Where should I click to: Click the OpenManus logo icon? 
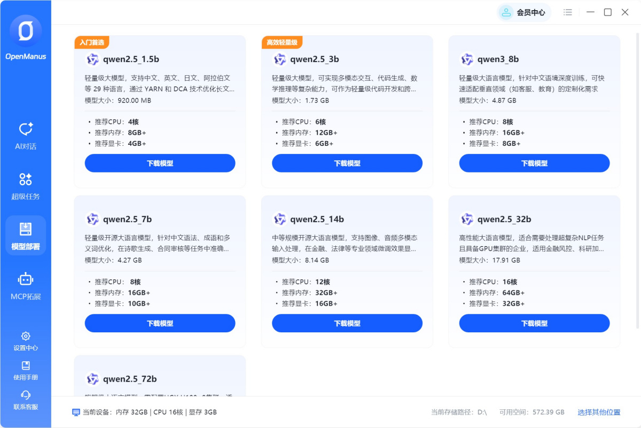[x=26, y=32]
